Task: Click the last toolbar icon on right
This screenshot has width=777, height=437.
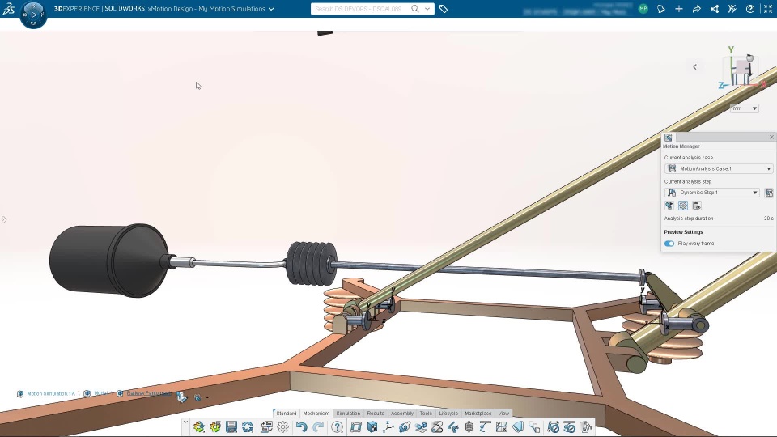Action: pyautogui.click(x=586, y=427)
